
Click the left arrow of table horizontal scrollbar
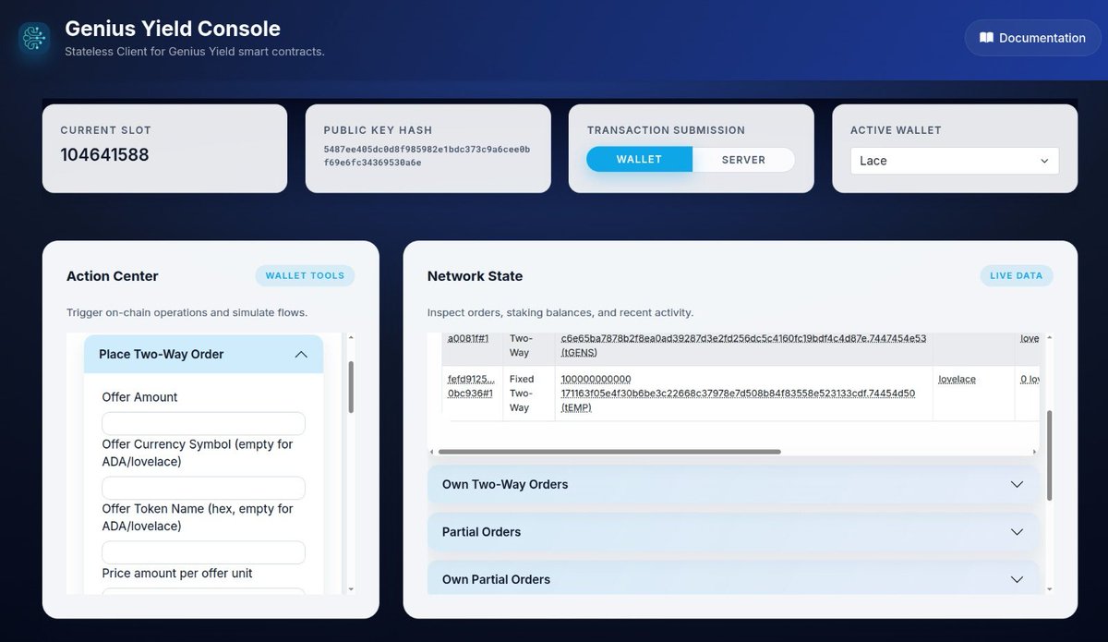(431, 452)
